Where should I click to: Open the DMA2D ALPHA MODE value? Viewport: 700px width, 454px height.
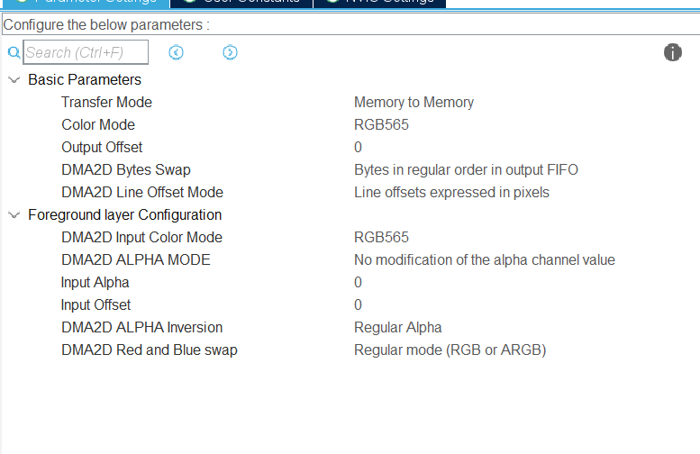[485, 259]
